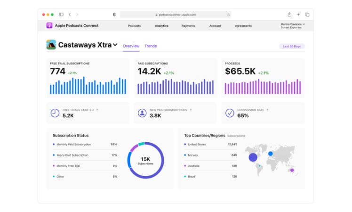This screenshot has width=352, height=212.
Task: Switch to the Trends tab
Action: 151,46
